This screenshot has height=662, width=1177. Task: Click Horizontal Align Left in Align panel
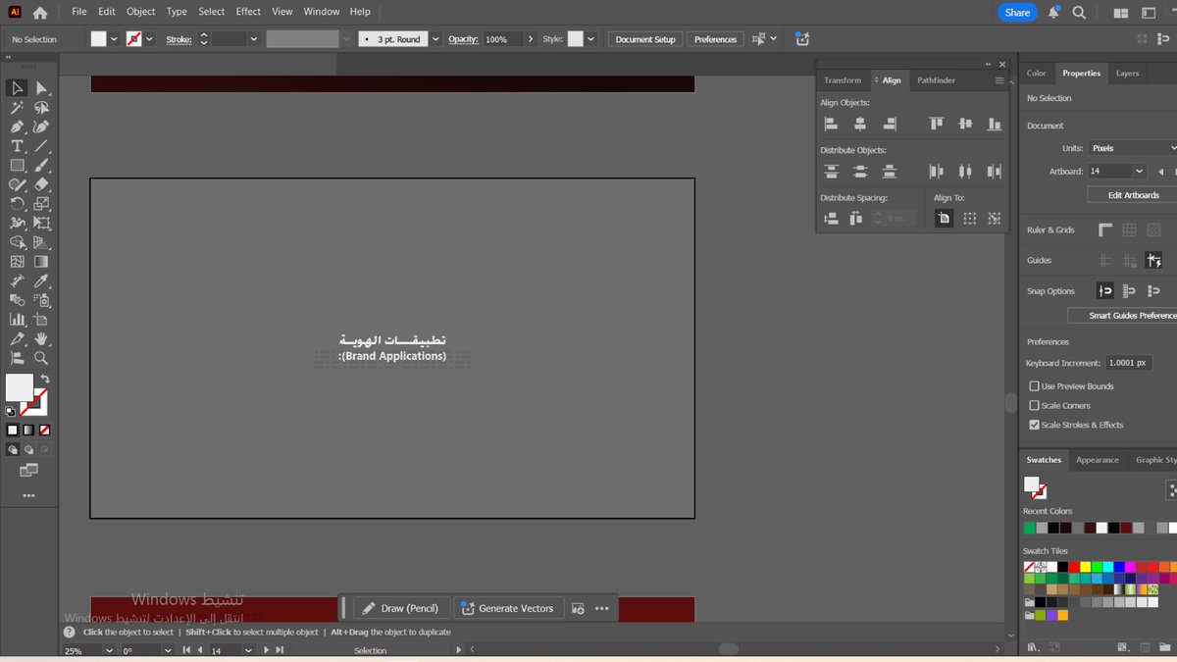(x=831, y=124)
